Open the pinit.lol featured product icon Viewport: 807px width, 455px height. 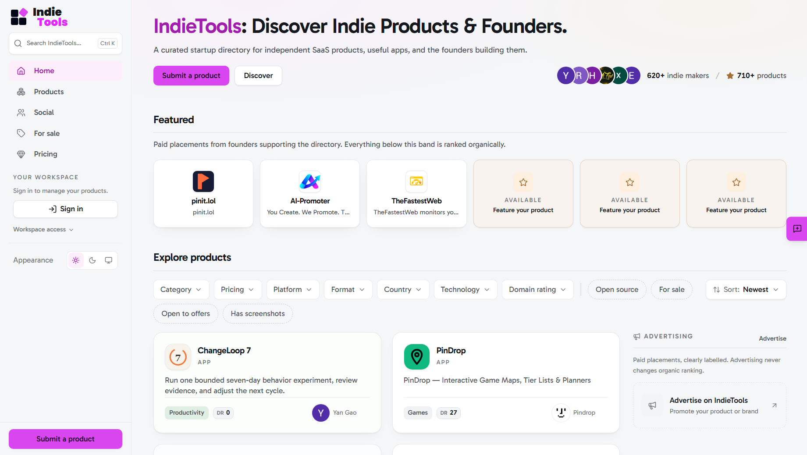point(203,181)
